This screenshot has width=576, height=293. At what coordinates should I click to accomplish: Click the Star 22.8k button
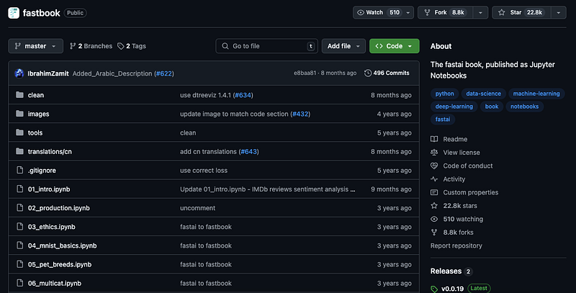pos(521,12)
